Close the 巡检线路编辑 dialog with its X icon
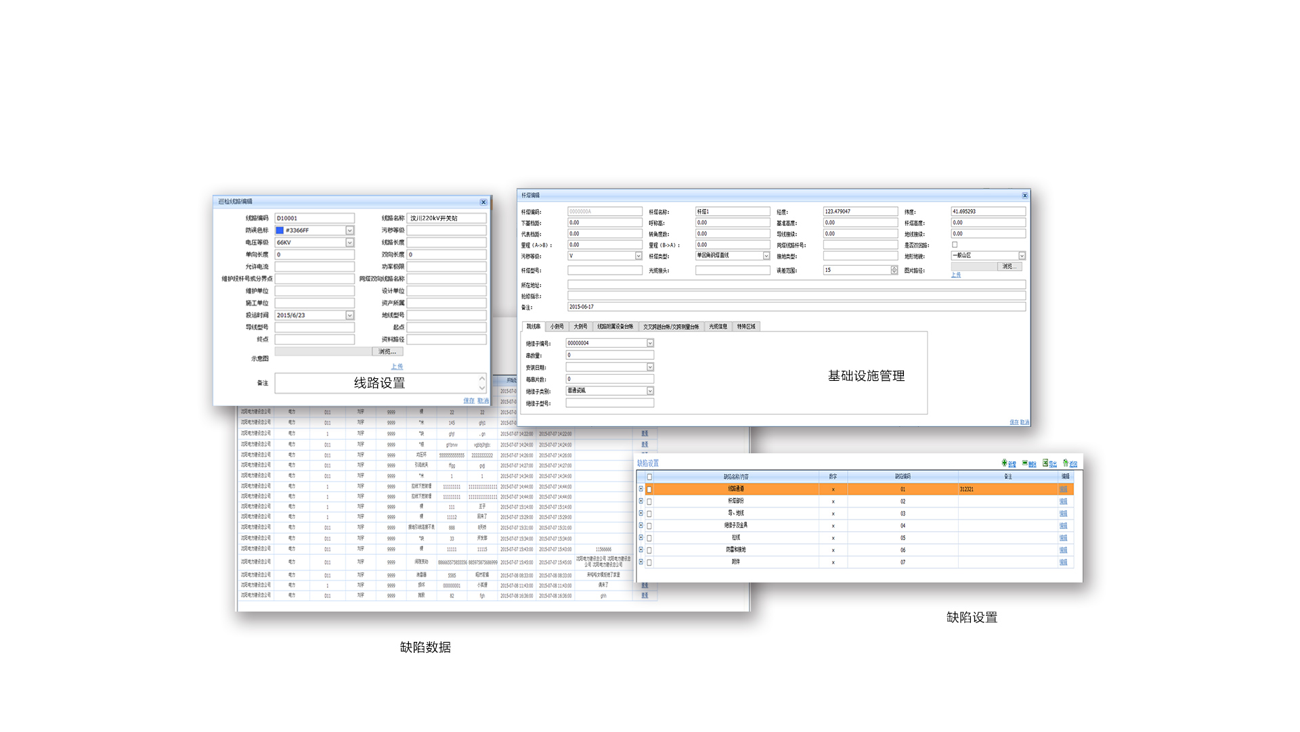This screenshot has width=1300, height=732. (x=483, y=202)
